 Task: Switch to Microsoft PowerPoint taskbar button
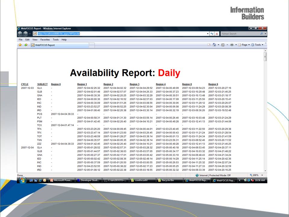(62, 180)
